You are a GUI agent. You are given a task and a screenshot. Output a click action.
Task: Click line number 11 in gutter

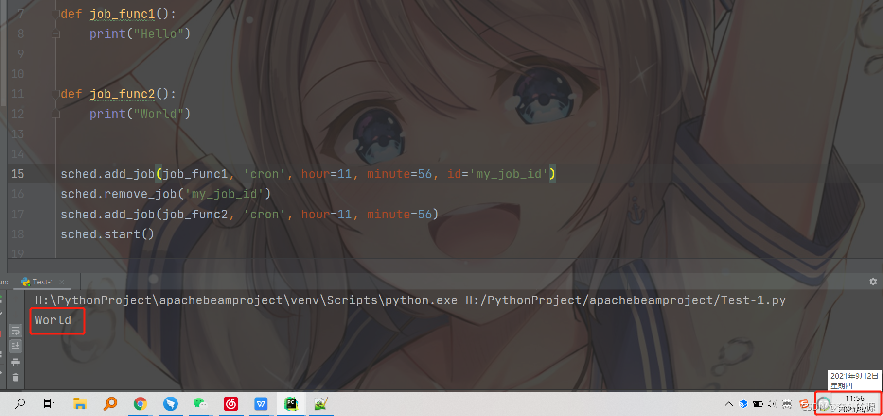tap(18, 94)
